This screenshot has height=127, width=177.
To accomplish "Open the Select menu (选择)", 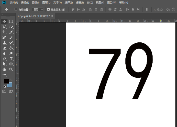I will click(69, 3).
